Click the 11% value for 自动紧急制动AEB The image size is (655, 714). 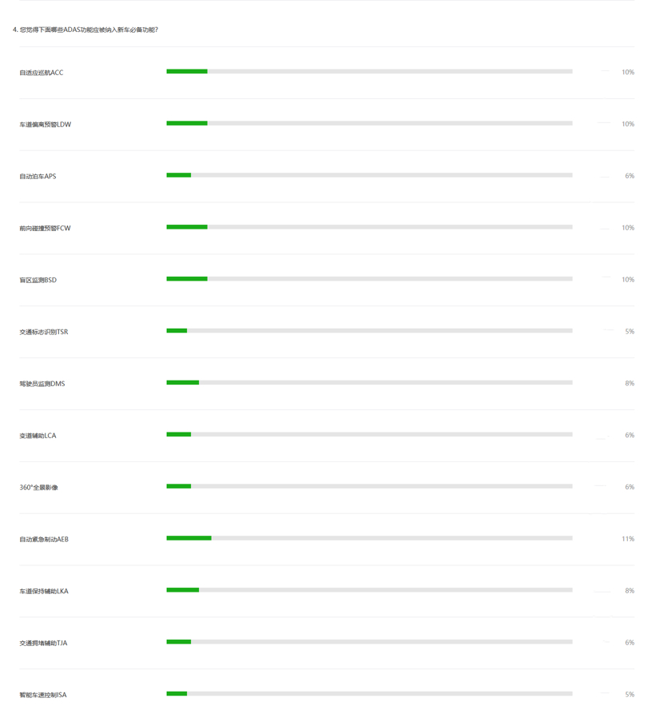pyautogui.click(x=628, y=539)
